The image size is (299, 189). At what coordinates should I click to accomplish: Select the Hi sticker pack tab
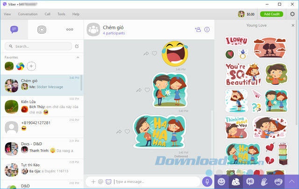[250, 182]
